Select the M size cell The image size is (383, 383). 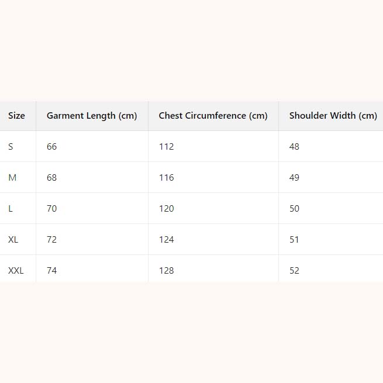tap(12, 178)
